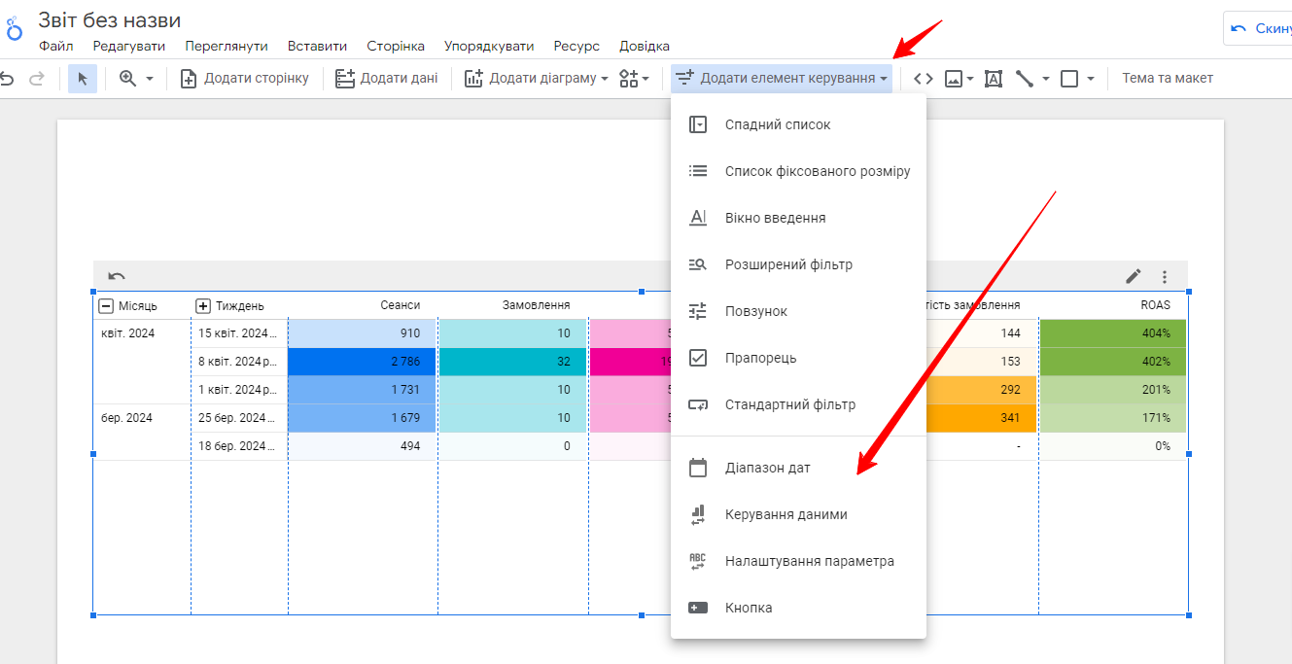
Task: Open Тема та макет panel
Action: click(x=1168, y=79)
